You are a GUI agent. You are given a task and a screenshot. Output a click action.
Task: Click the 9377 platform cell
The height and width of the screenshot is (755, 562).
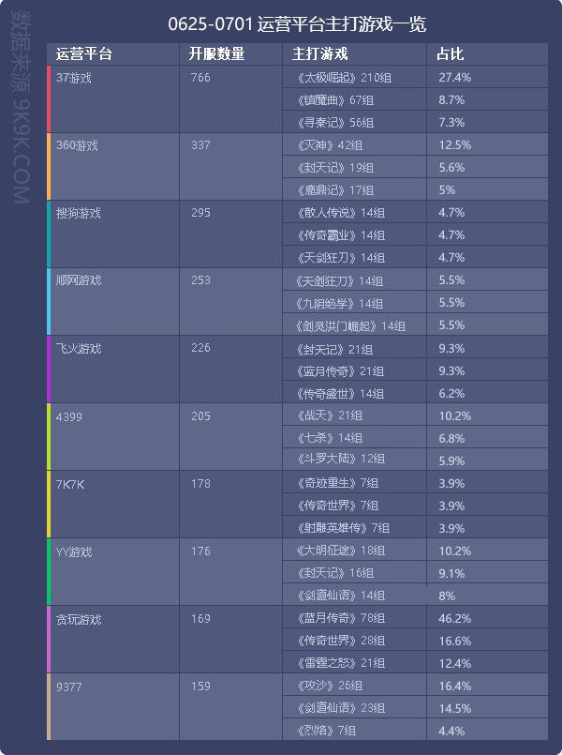tap(114, 706)
